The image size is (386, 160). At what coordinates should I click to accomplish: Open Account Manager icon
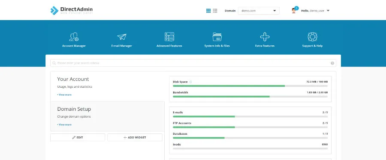coord(74,37)
